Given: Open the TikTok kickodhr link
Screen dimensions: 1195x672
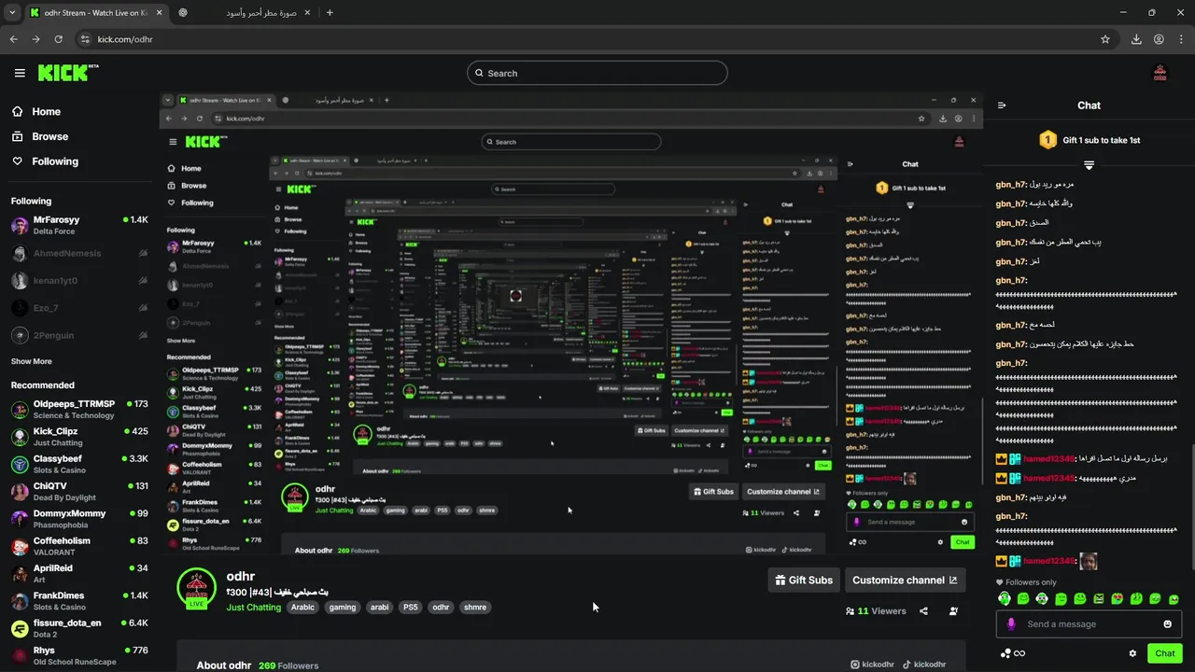Looking at the screenshot, I should tap(923, 665).
